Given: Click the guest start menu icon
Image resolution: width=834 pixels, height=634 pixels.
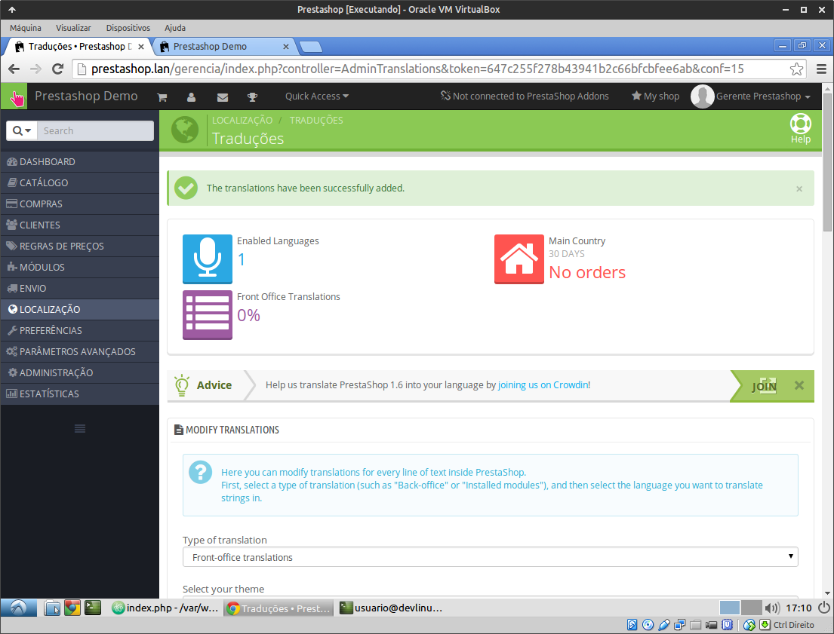Looking at the screenshot, I should click(x=19, y=608).
